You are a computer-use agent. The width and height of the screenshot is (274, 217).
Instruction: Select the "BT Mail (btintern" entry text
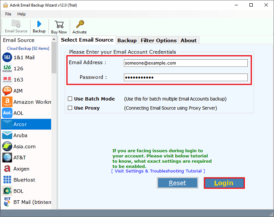click(x=32, y=202)
